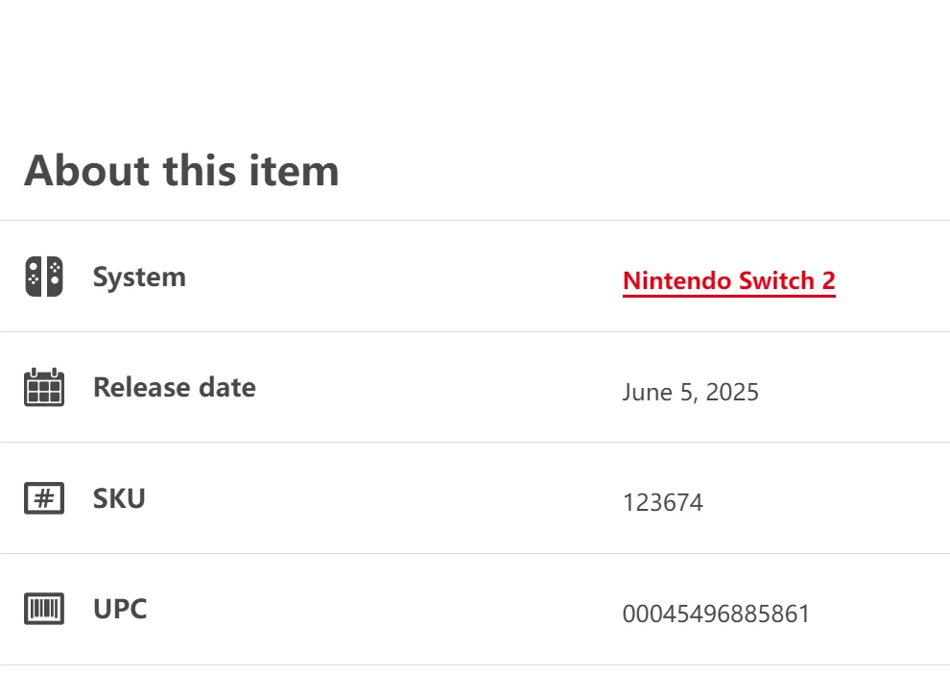Click the word Switch in the red link

pos(776,280)
